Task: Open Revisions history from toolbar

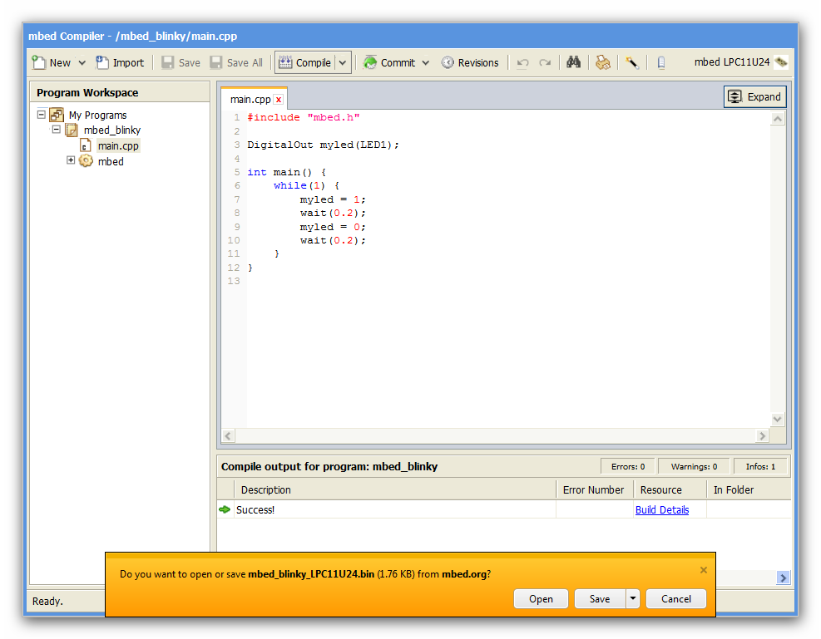Action: click(x=470, y=62)
